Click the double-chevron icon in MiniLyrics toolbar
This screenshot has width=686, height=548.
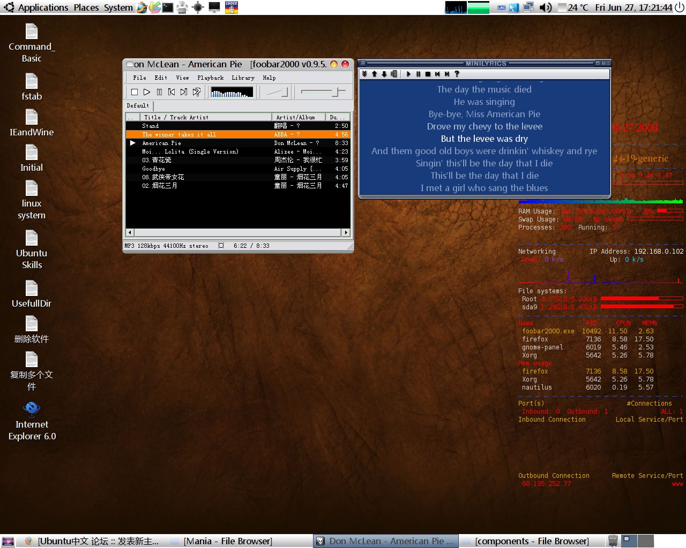[x=364, y=74]
